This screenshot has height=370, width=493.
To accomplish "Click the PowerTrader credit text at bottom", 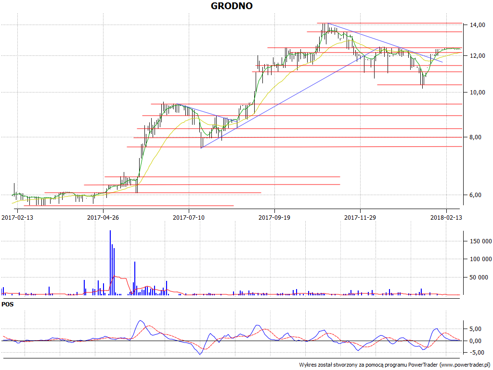I will pos(395,365).
